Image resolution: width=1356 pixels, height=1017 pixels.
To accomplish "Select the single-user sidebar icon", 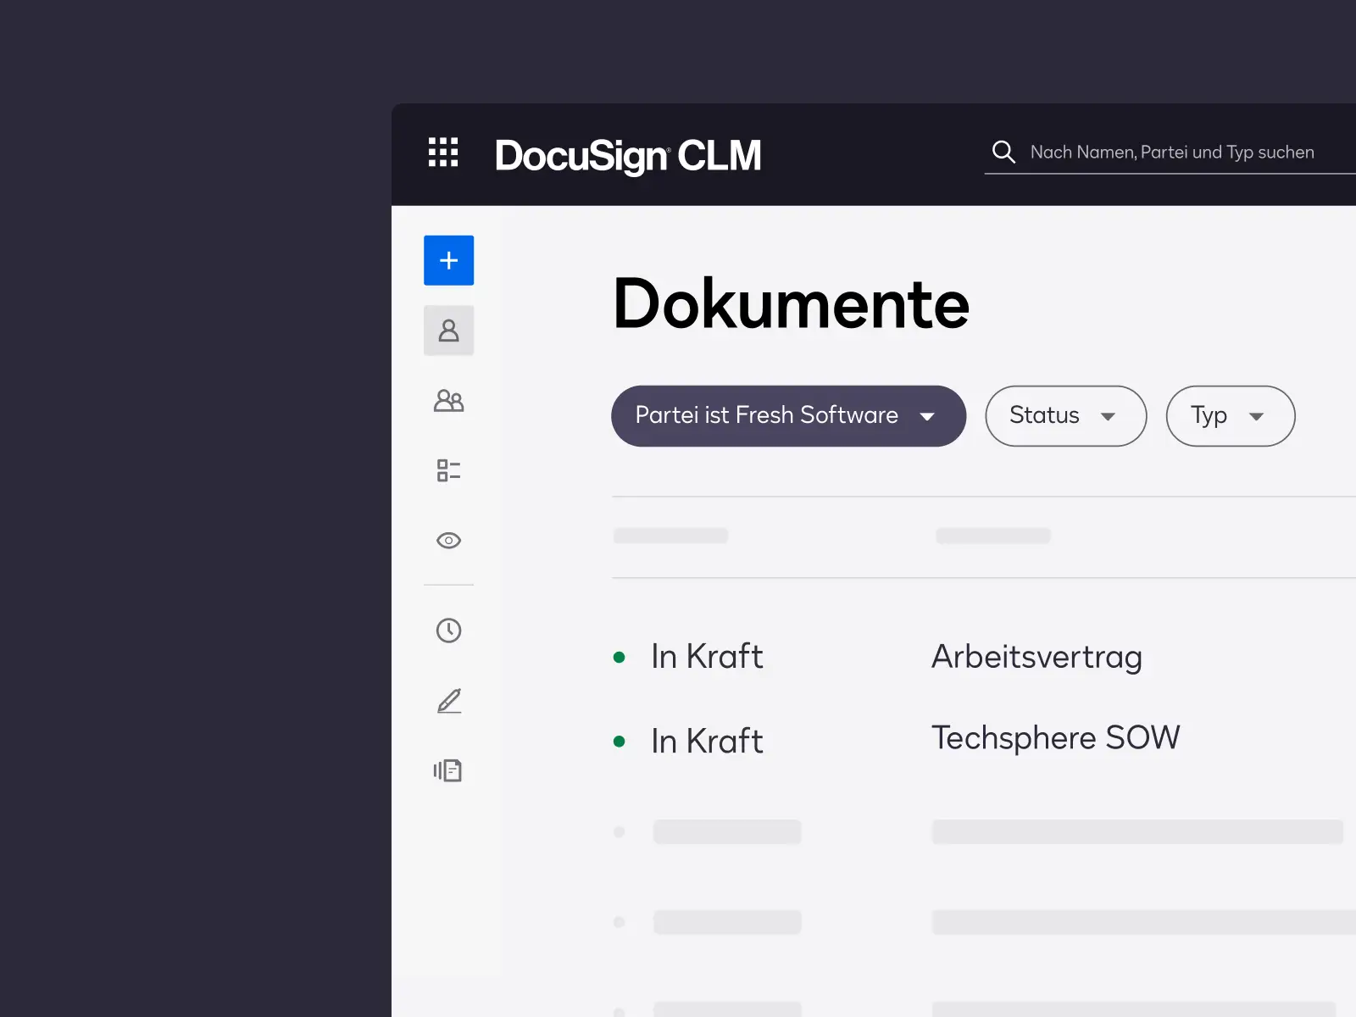I will click(449, 331).
